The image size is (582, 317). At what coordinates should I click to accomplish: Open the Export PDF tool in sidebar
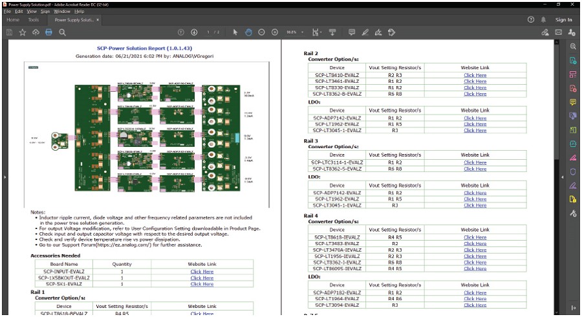[x=573, y=61]
